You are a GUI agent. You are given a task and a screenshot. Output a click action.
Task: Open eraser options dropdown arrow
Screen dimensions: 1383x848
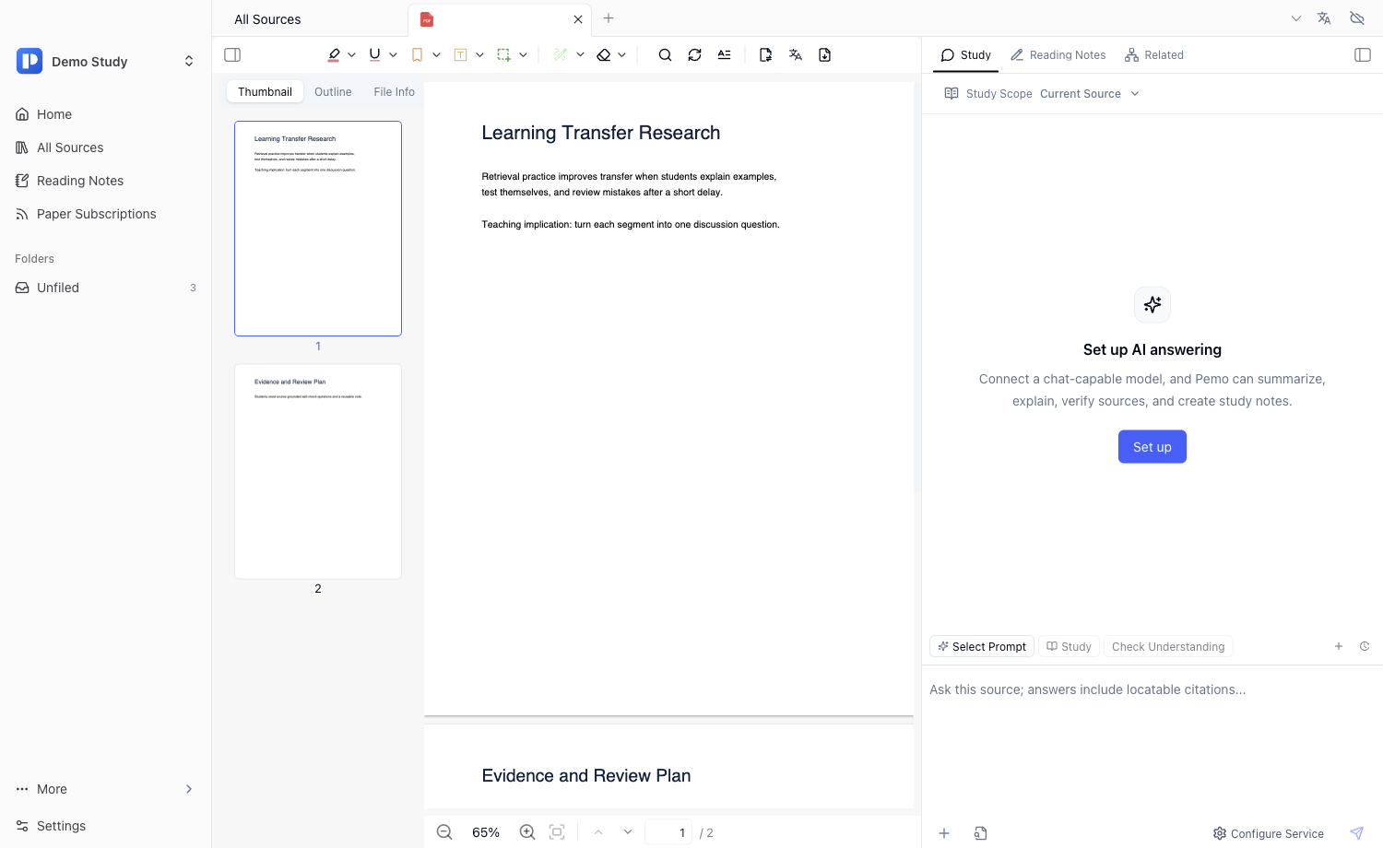pos(622,55)
